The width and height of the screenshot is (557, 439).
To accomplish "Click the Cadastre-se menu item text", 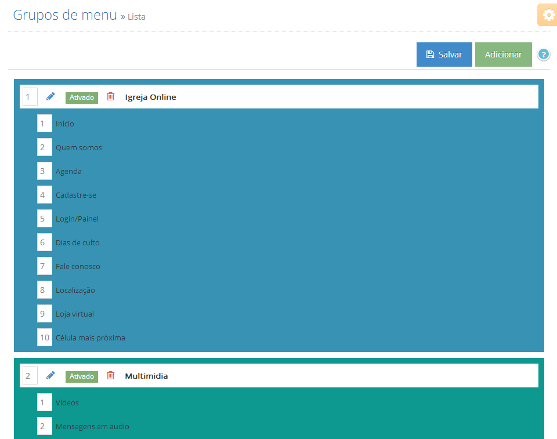I will click(x=75, y=195).
